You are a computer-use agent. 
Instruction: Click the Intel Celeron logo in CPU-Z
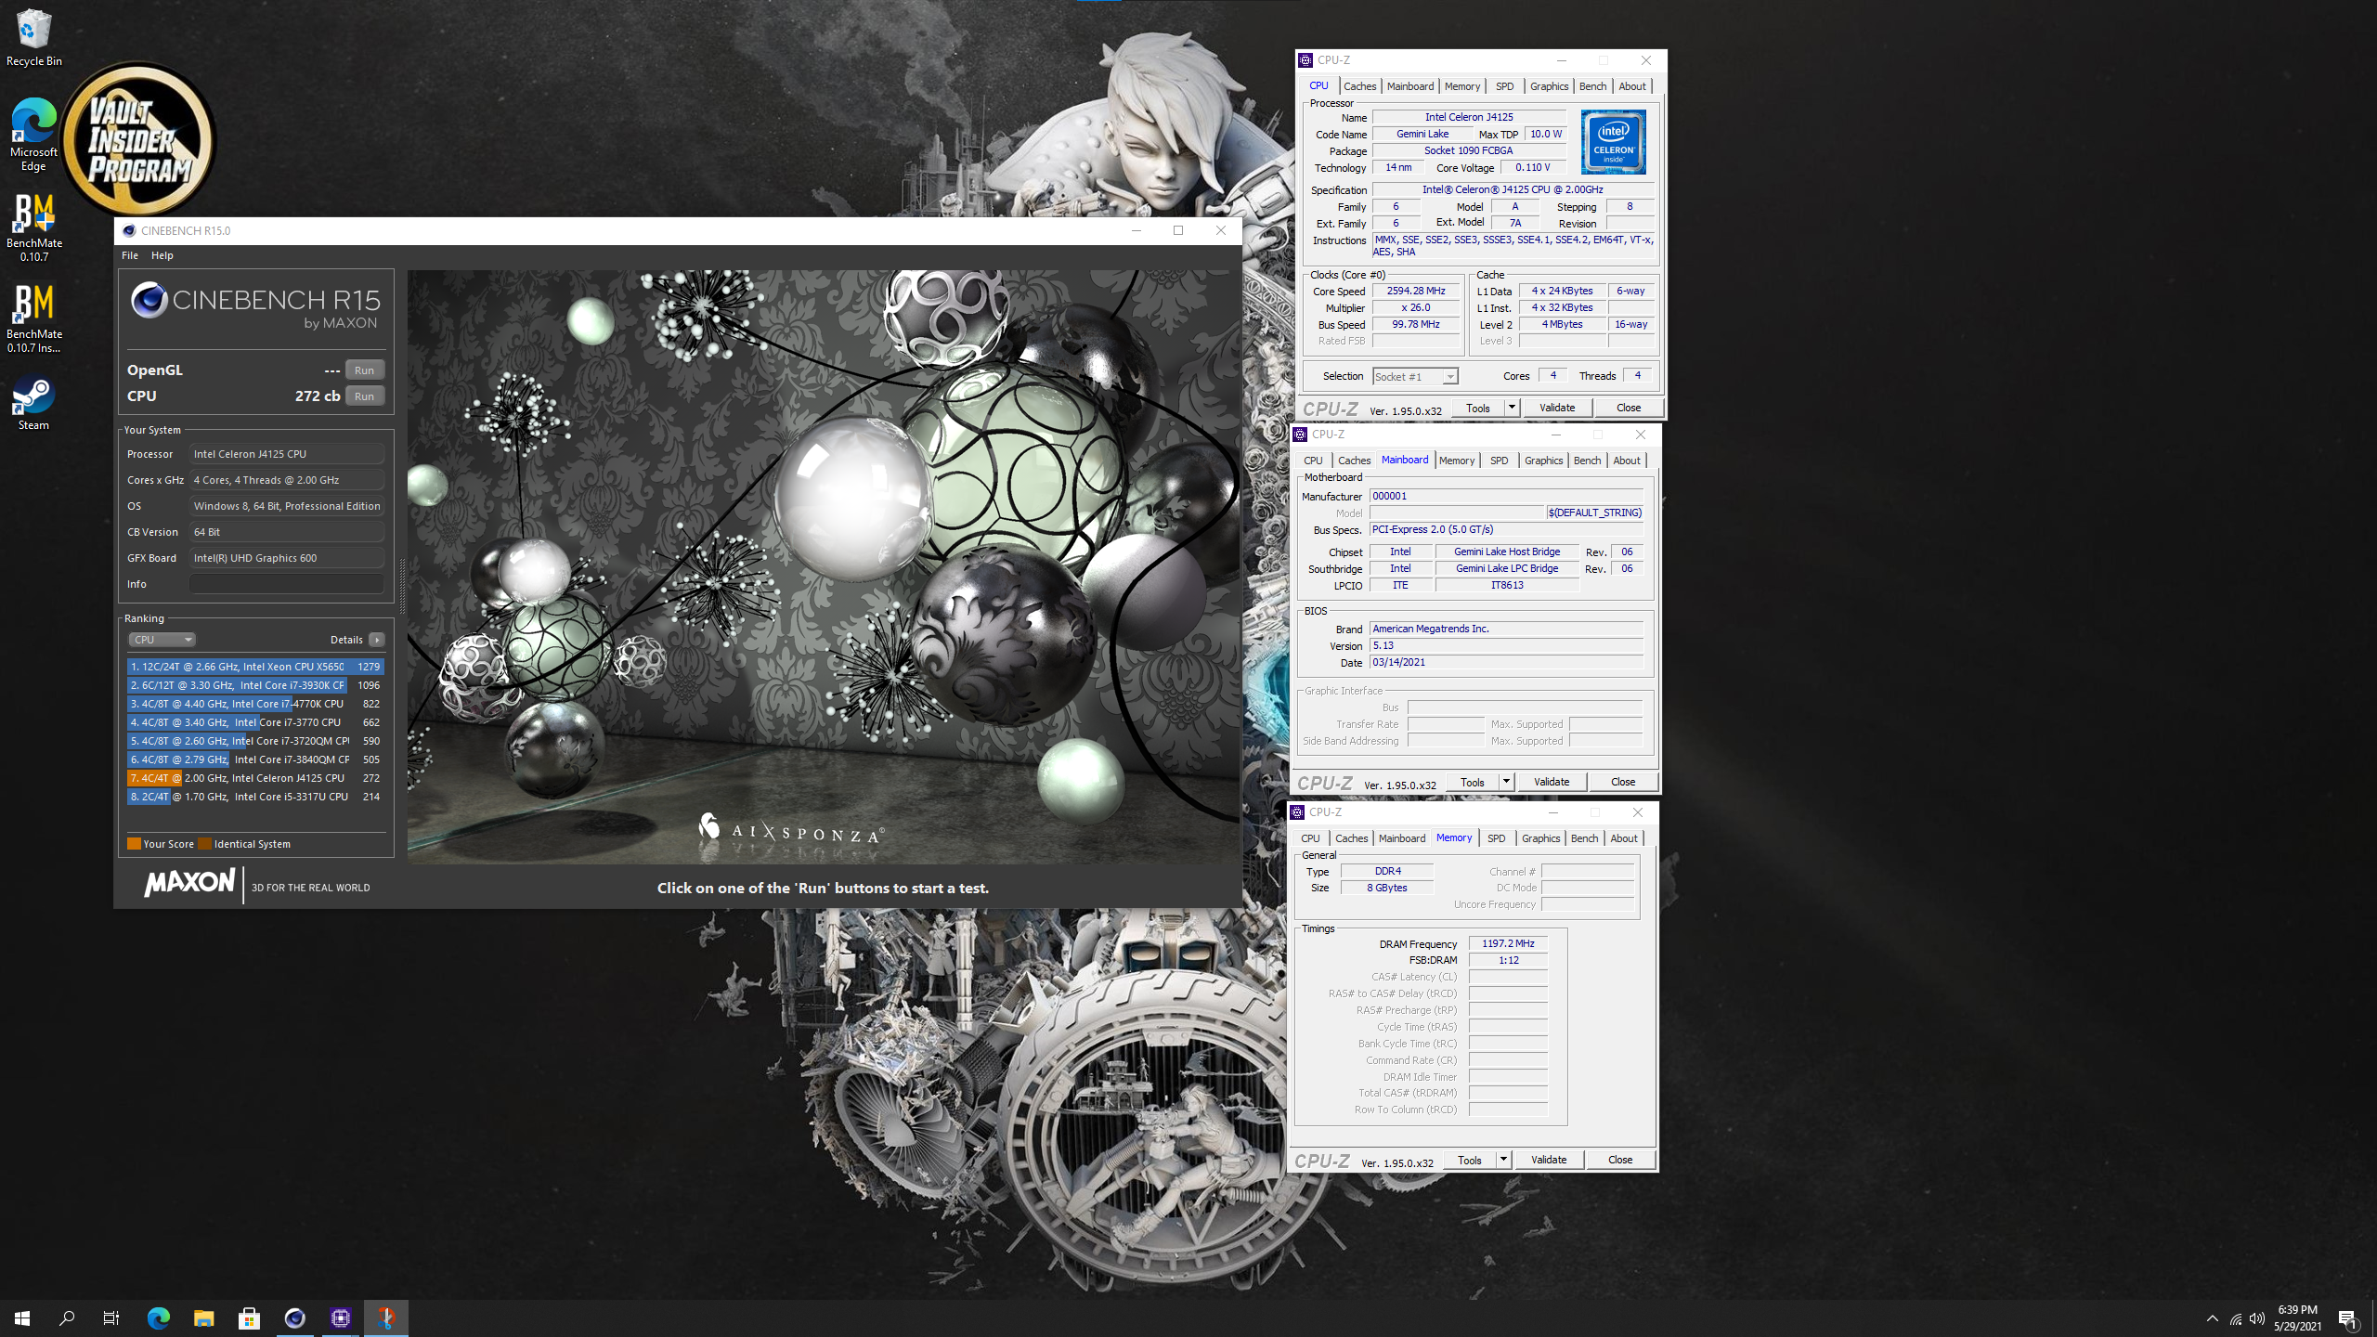(1614, 142)
